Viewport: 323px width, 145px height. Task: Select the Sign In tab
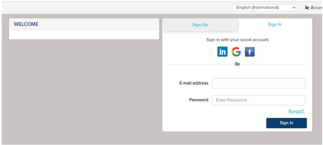point(275,25)
